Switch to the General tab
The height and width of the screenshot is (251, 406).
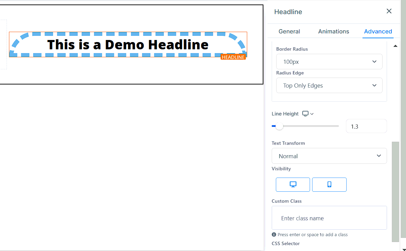(x=289, y=31)
